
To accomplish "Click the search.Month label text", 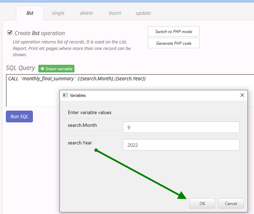I will click(82, 125).
